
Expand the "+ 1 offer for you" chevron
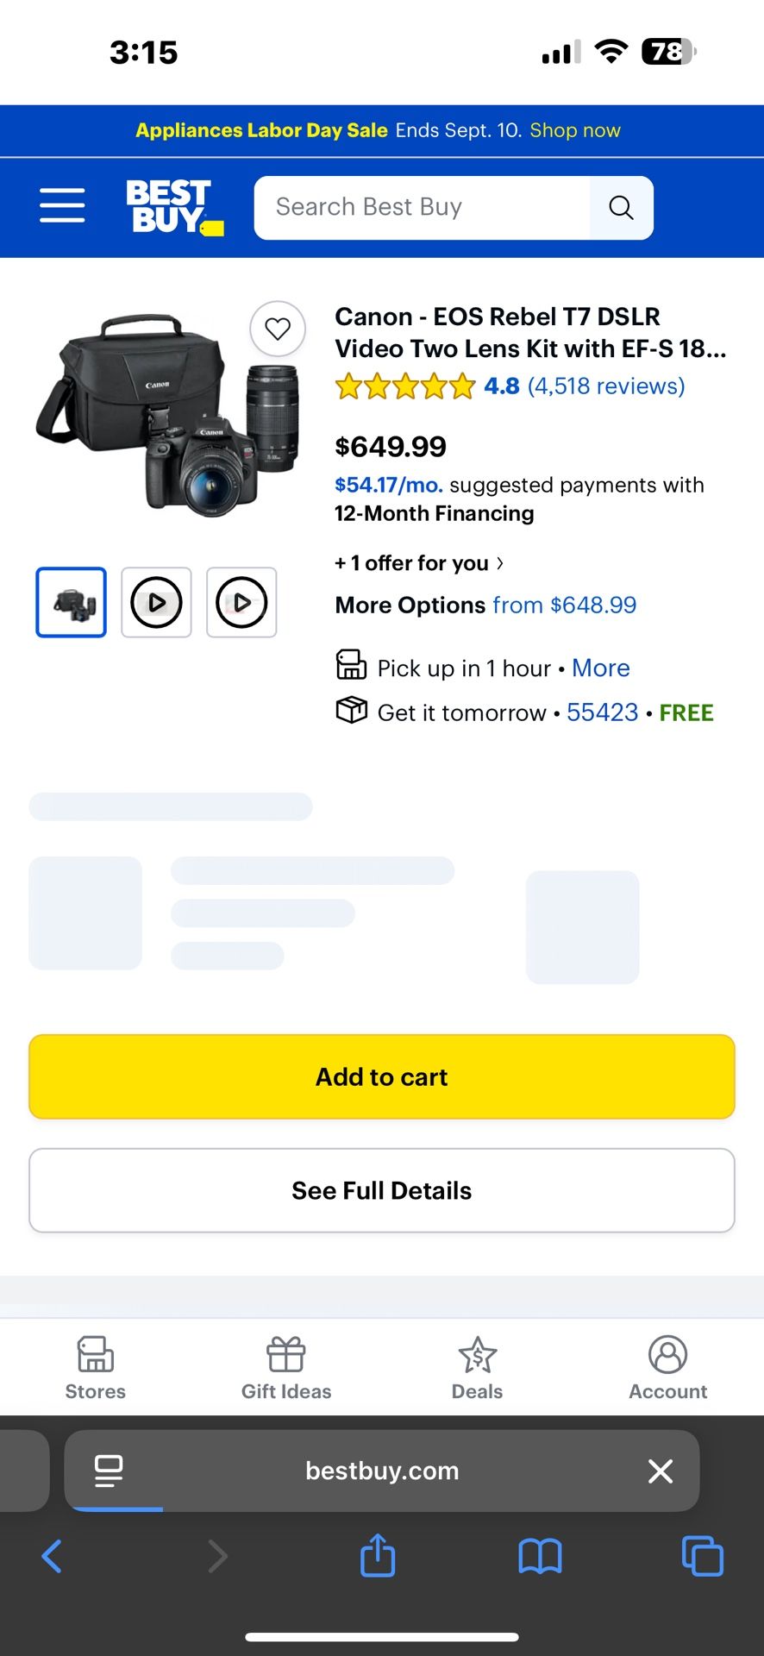[499, 563]
